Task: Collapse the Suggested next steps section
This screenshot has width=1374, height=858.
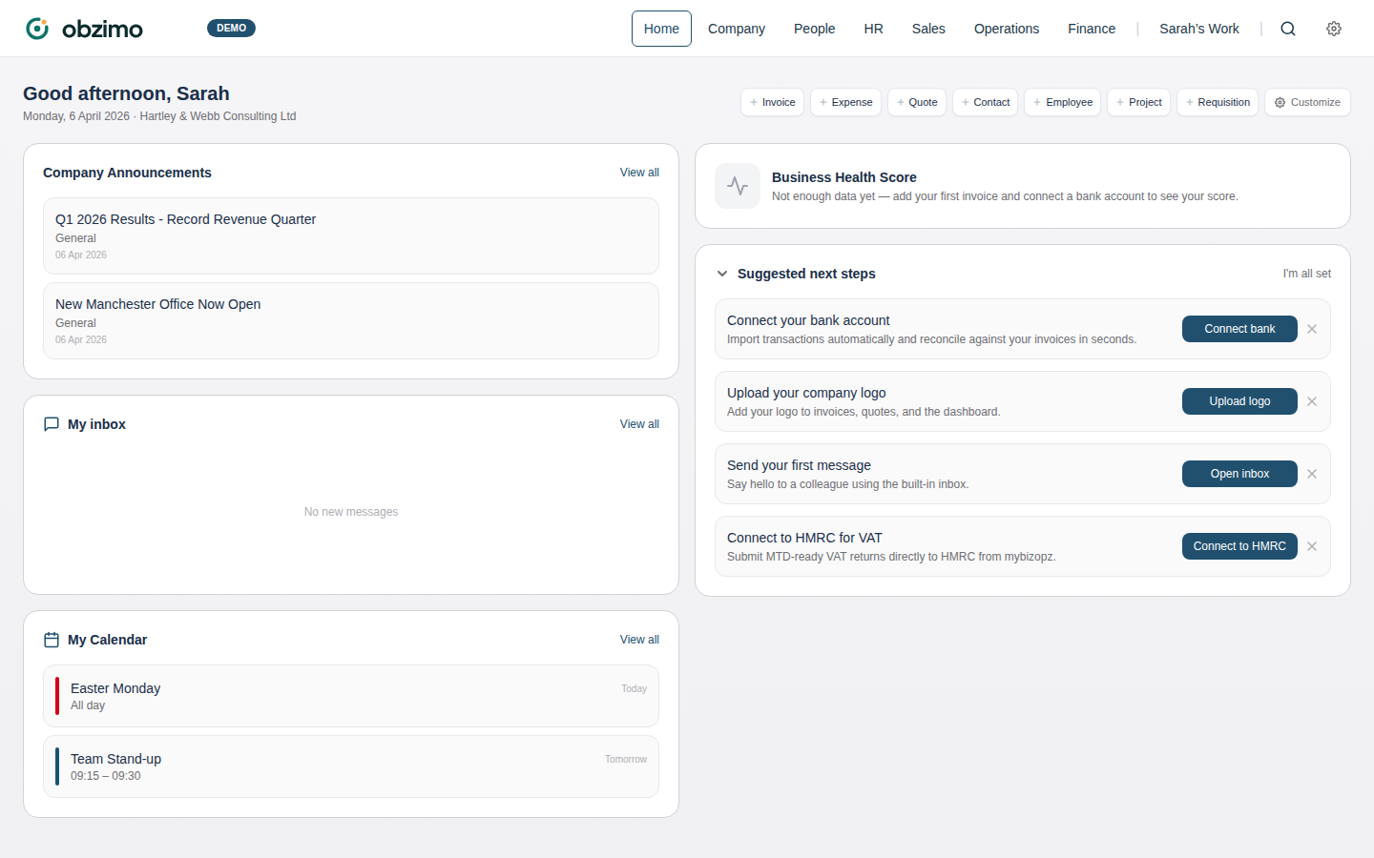Action: (722, 274)
